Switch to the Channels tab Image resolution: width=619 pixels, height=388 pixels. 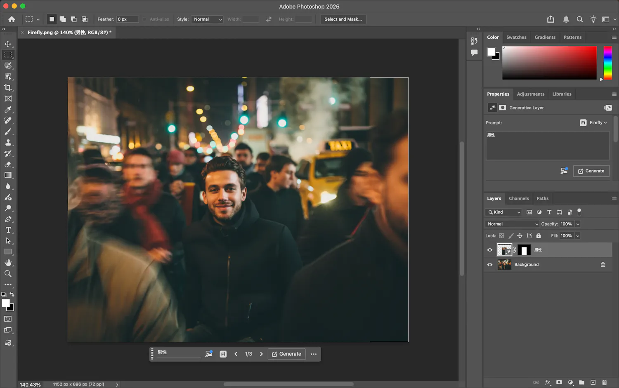click(519, 198)
